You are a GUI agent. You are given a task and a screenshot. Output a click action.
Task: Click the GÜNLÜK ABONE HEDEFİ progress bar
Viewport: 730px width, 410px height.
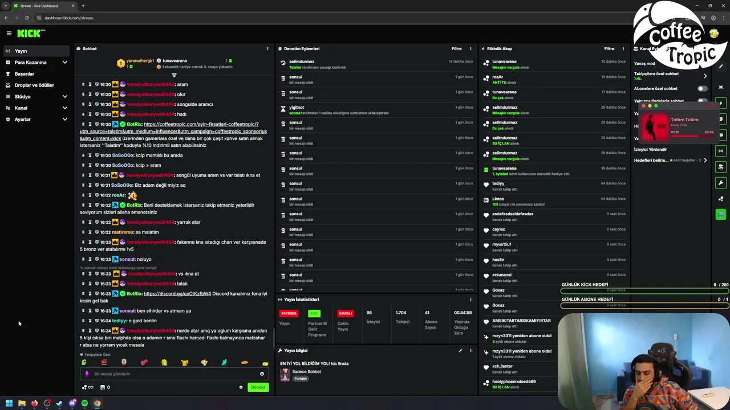(644, 306)
